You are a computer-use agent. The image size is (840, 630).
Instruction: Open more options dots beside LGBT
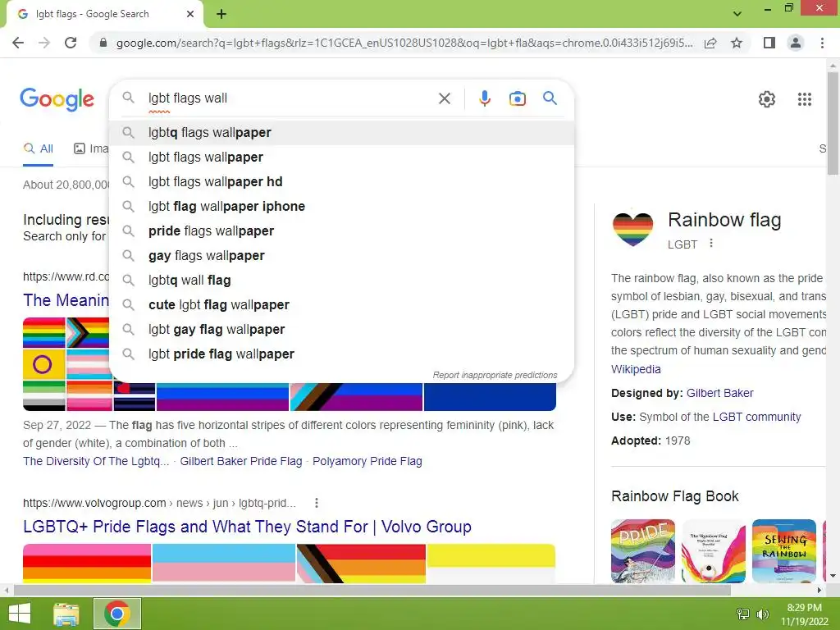[x=711, y=243]
